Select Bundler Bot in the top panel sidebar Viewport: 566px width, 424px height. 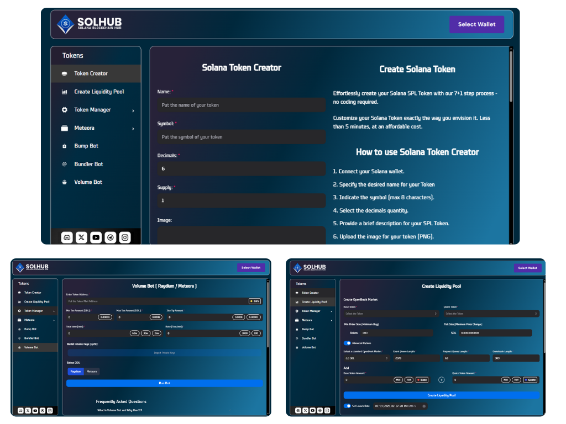(x=88, y=165)
